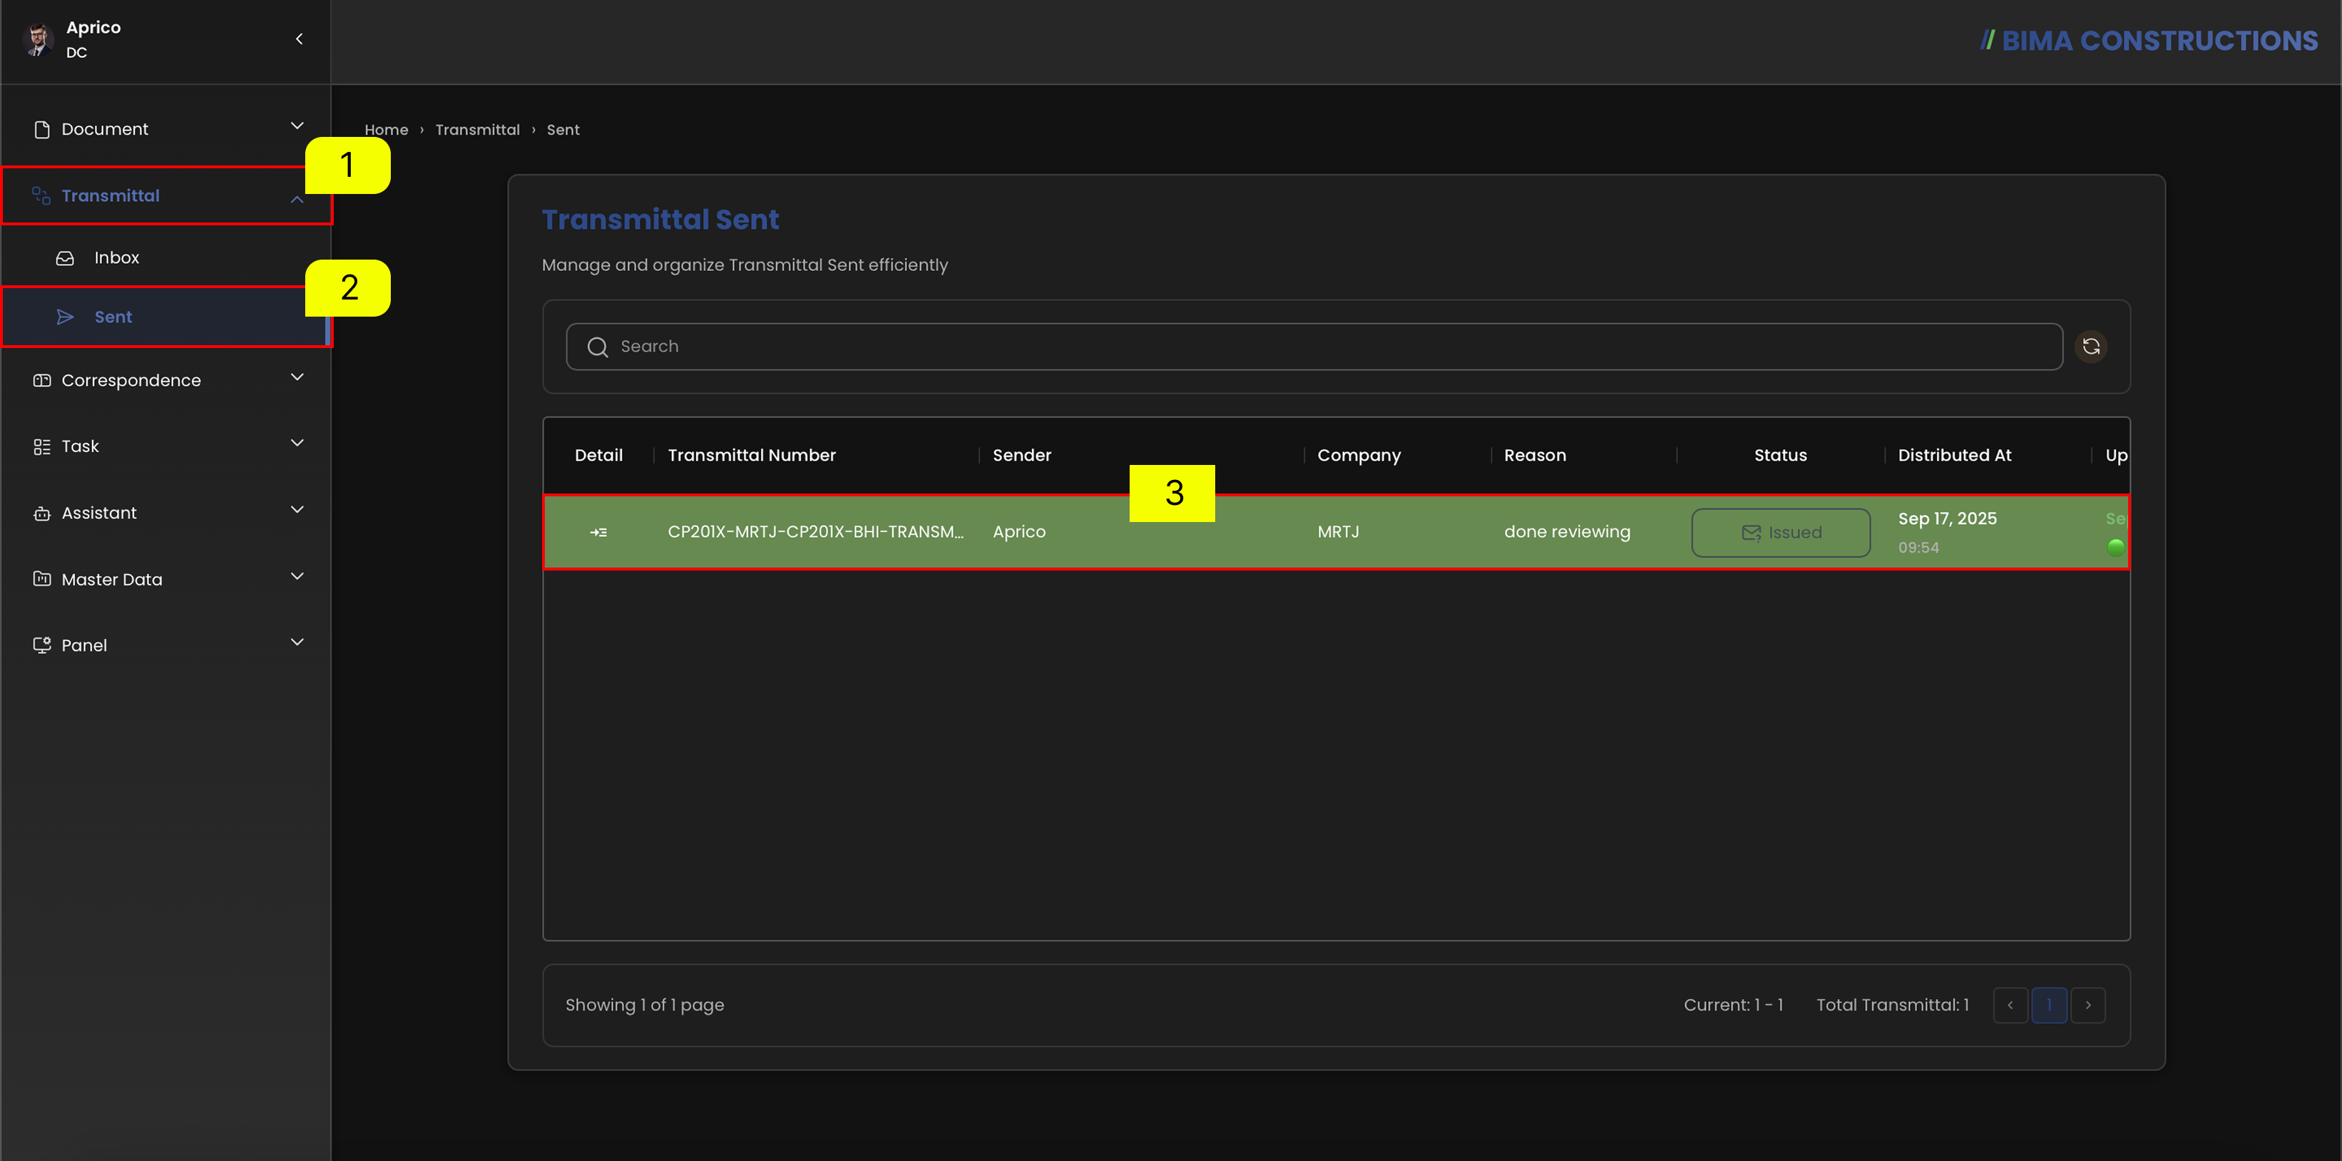
Task: Expand the Correspondence menu chevron
Action: coord(297,377)
